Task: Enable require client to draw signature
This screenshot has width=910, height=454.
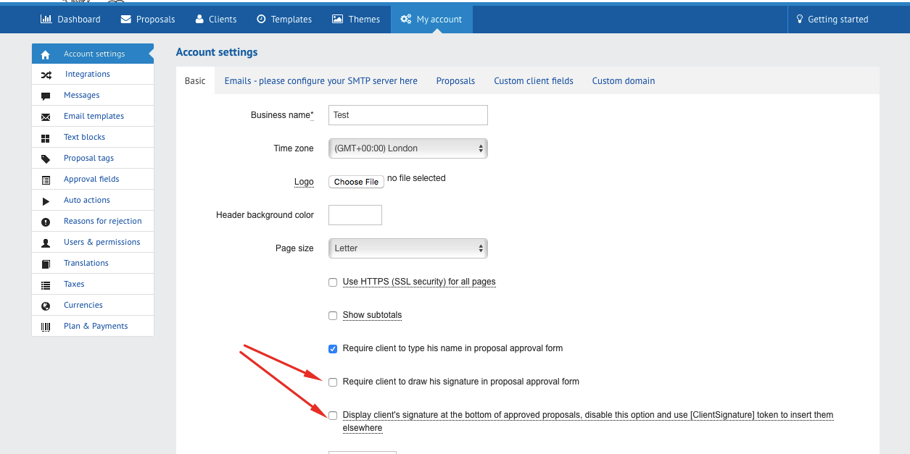Action: tap(333, 382)
